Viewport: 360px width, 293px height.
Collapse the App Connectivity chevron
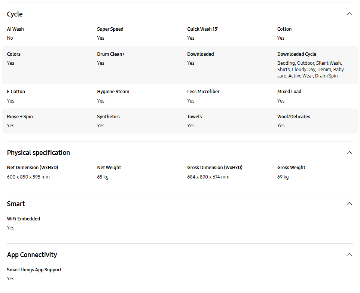(349, 254)
